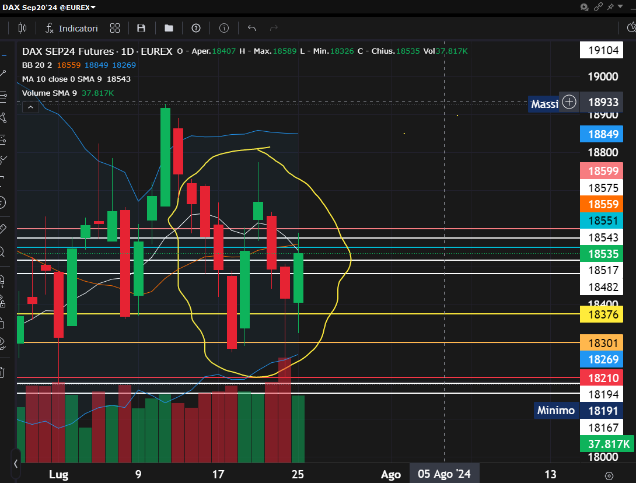This screenshot has width=636, height=483.
Task: Open saved layouts folder icon
Action: 169,28
